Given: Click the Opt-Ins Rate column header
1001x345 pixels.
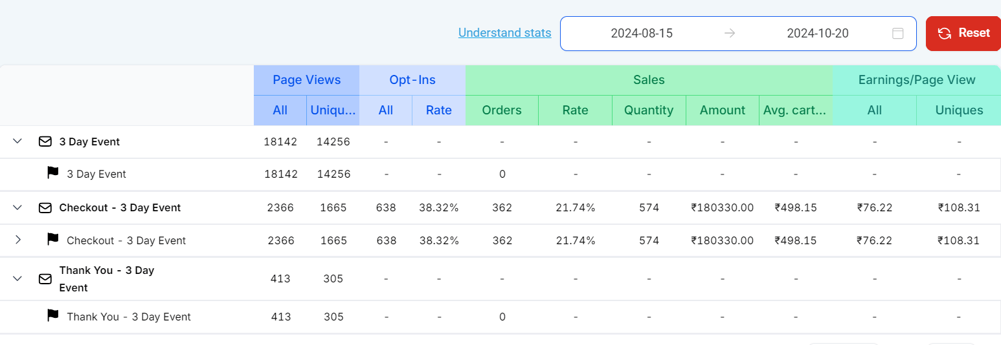Looking at the screenshot, I should pyautogui.click(x=438, y=110).
